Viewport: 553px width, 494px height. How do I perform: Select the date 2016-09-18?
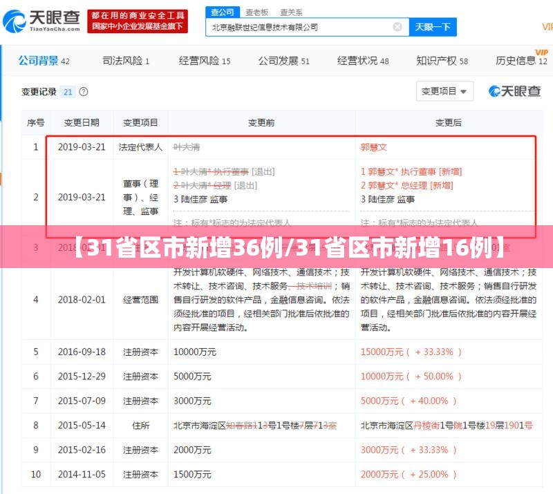point(82,352)
